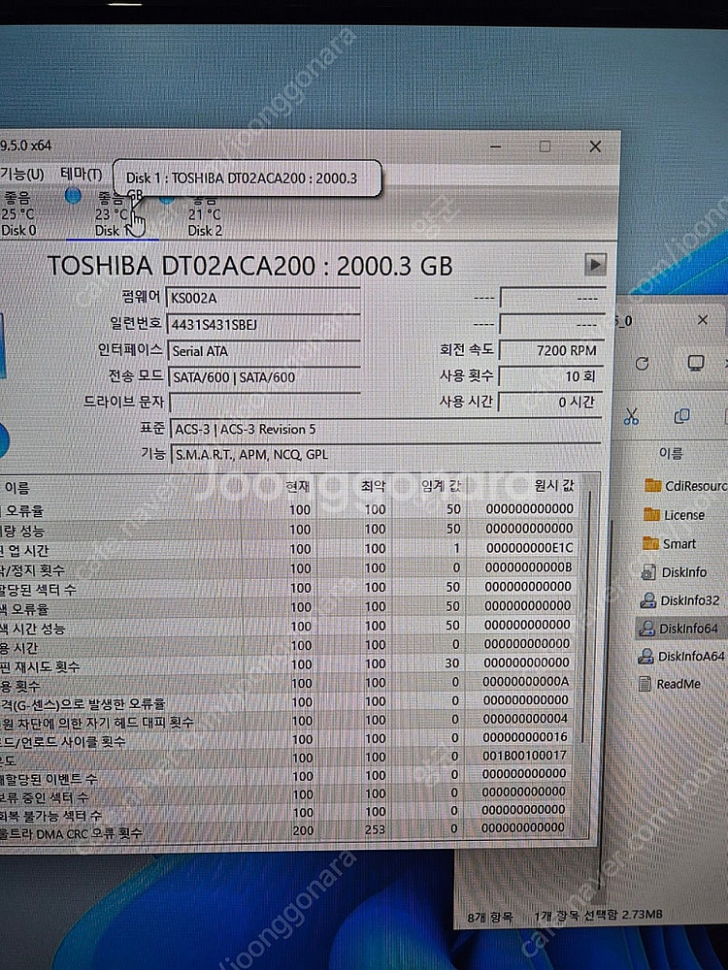Screen dimensions: 728x970
Task: Click the copy icon in Explorer toolbar
Action: click(681, 416)
